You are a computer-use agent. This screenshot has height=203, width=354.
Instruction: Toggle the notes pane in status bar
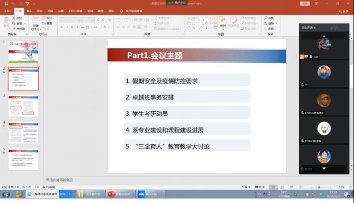pyautogui.click(x=246, y=187)
